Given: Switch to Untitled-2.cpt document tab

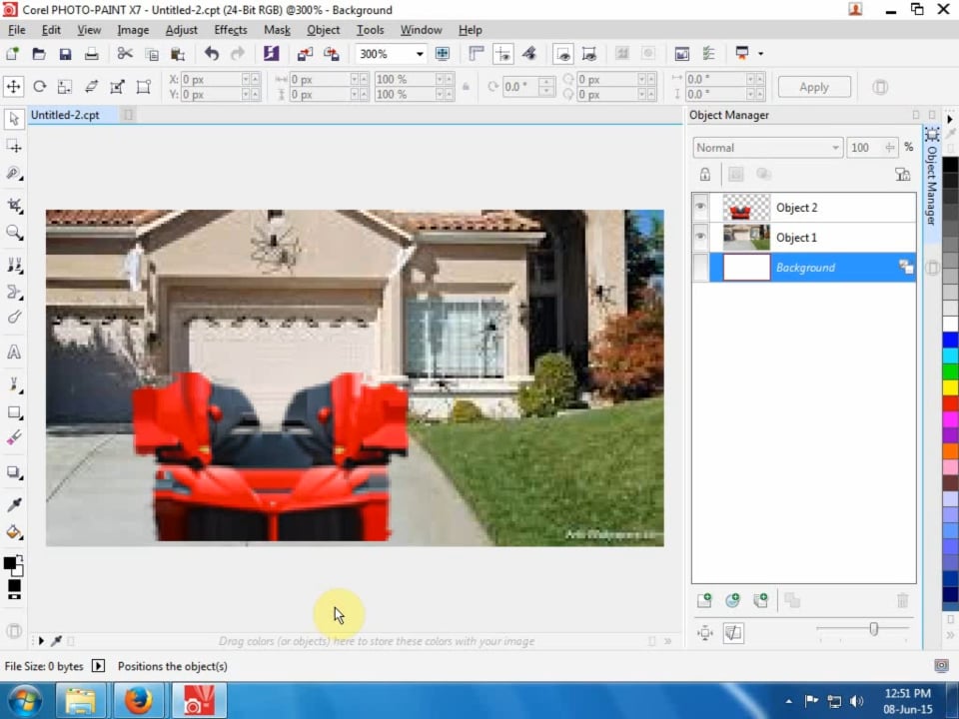Looking at the screenshot, I should pyautogui.click(x=65, y=114).
